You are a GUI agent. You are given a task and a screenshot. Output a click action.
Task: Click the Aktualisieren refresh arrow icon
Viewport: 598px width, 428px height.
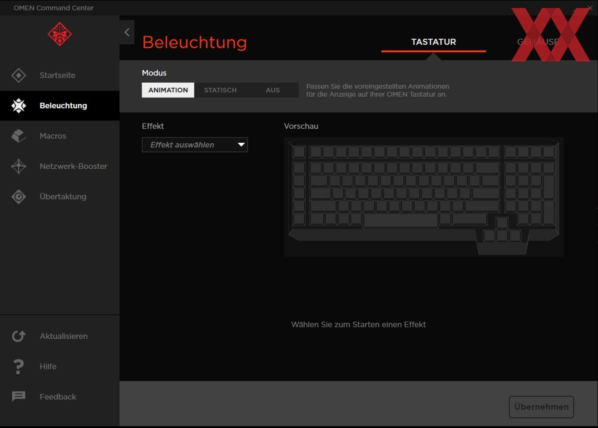coord(18,336)
